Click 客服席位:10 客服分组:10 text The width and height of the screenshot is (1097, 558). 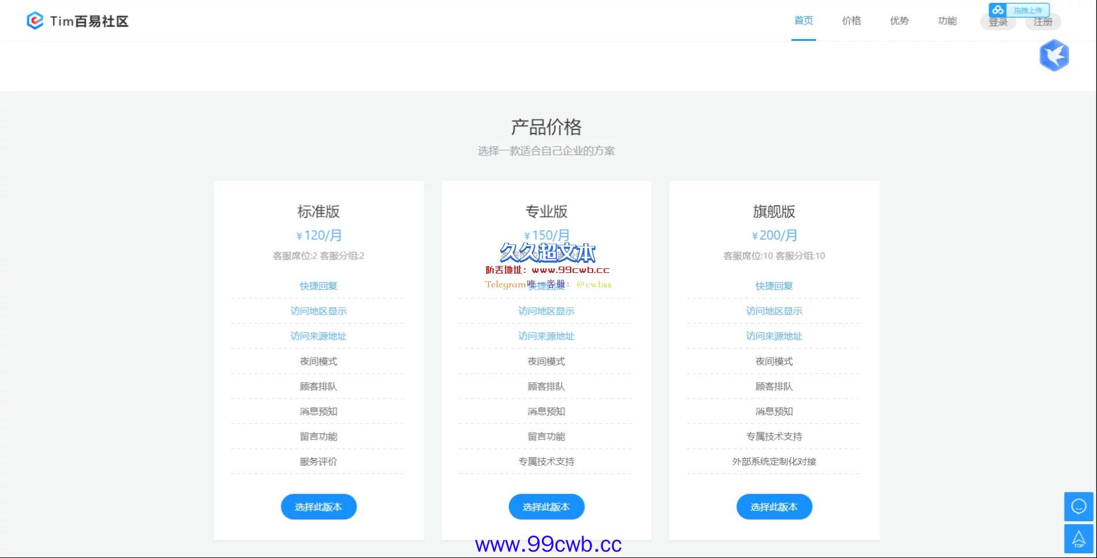[x=774, y=256]
